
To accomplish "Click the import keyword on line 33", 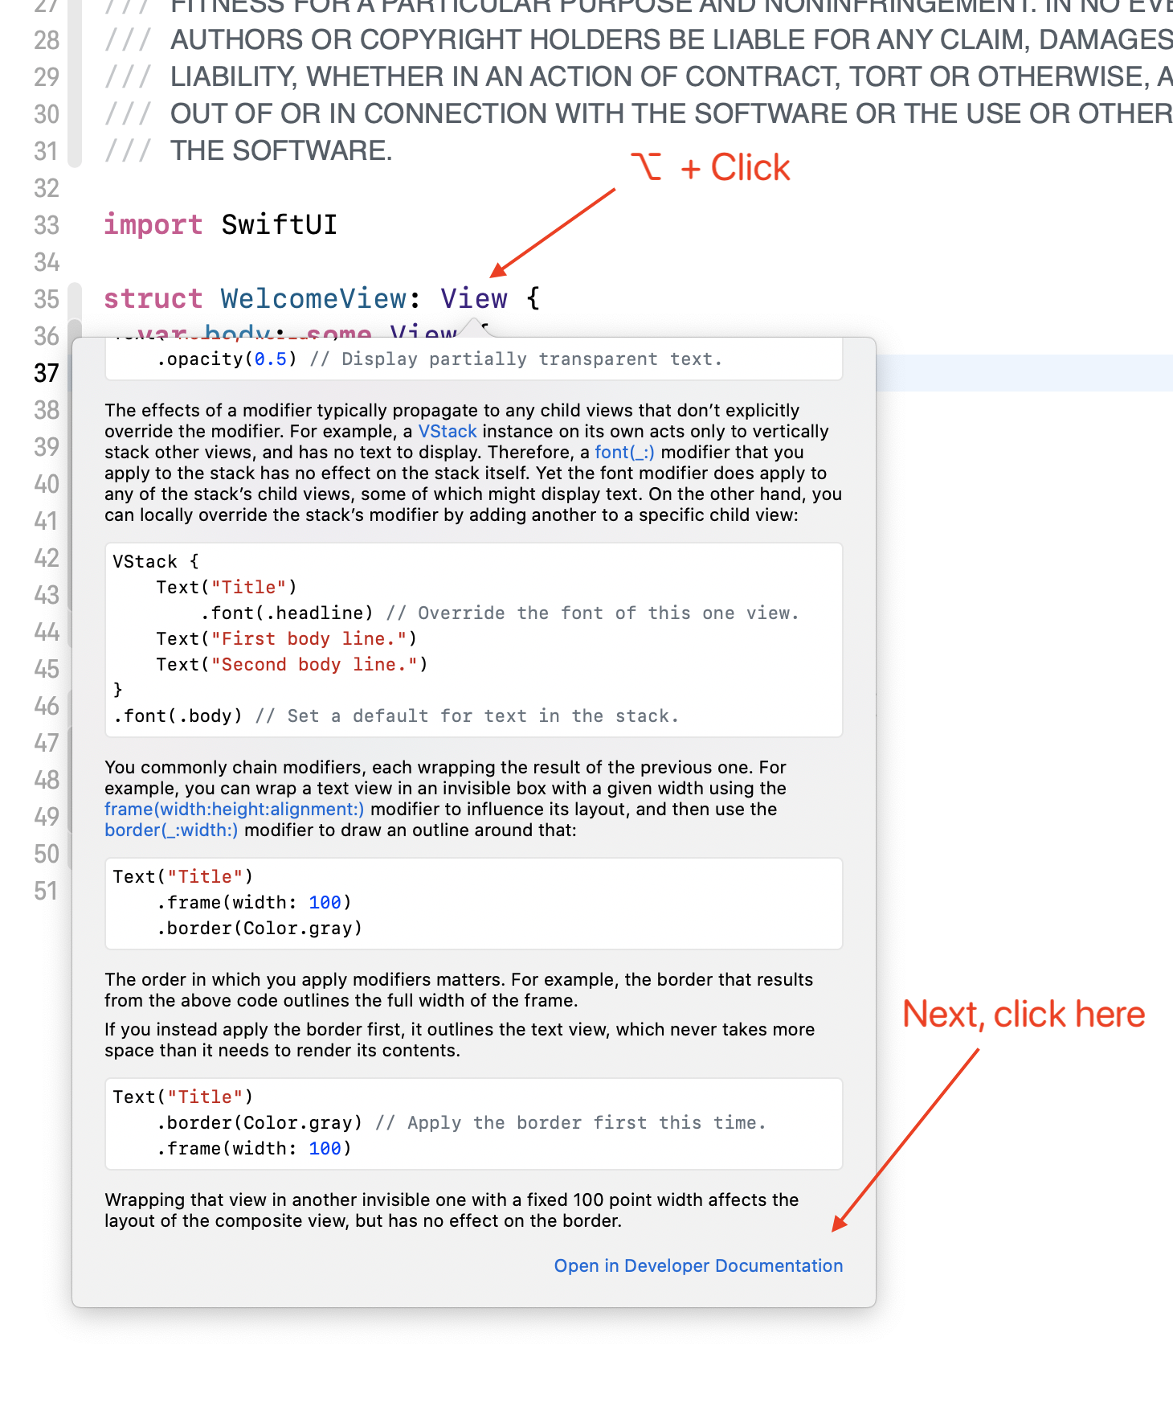I will tap(153, 224).
